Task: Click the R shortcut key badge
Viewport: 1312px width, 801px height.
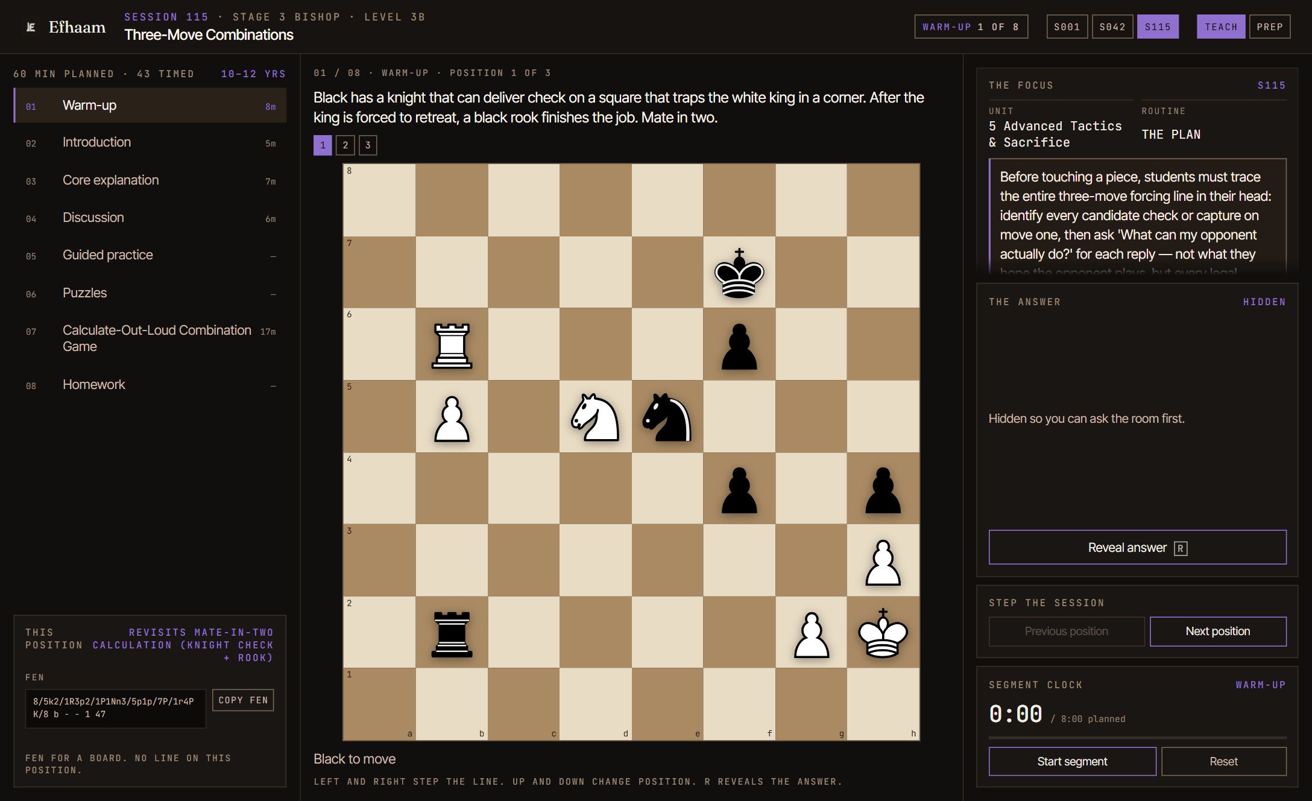Action: [x=1181, y=548]
